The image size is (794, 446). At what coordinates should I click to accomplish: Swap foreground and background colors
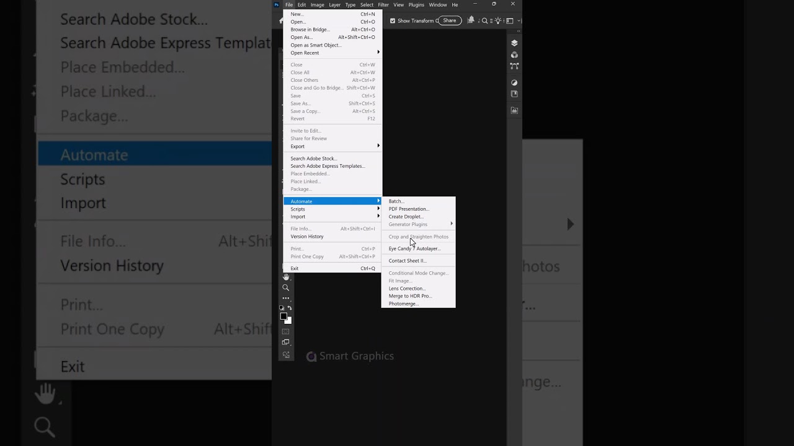(x=290, y=308)
